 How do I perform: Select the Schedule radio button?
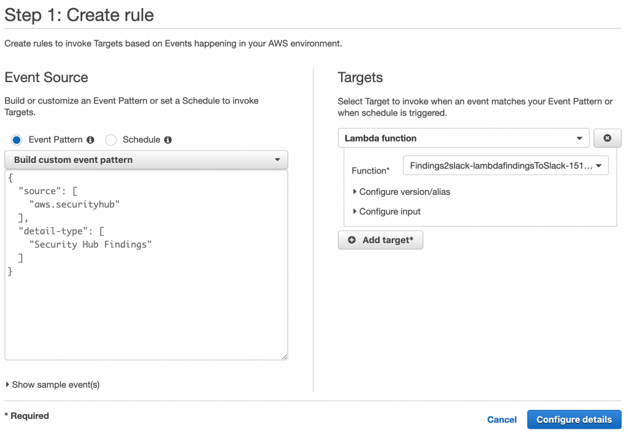click(111, 140)
